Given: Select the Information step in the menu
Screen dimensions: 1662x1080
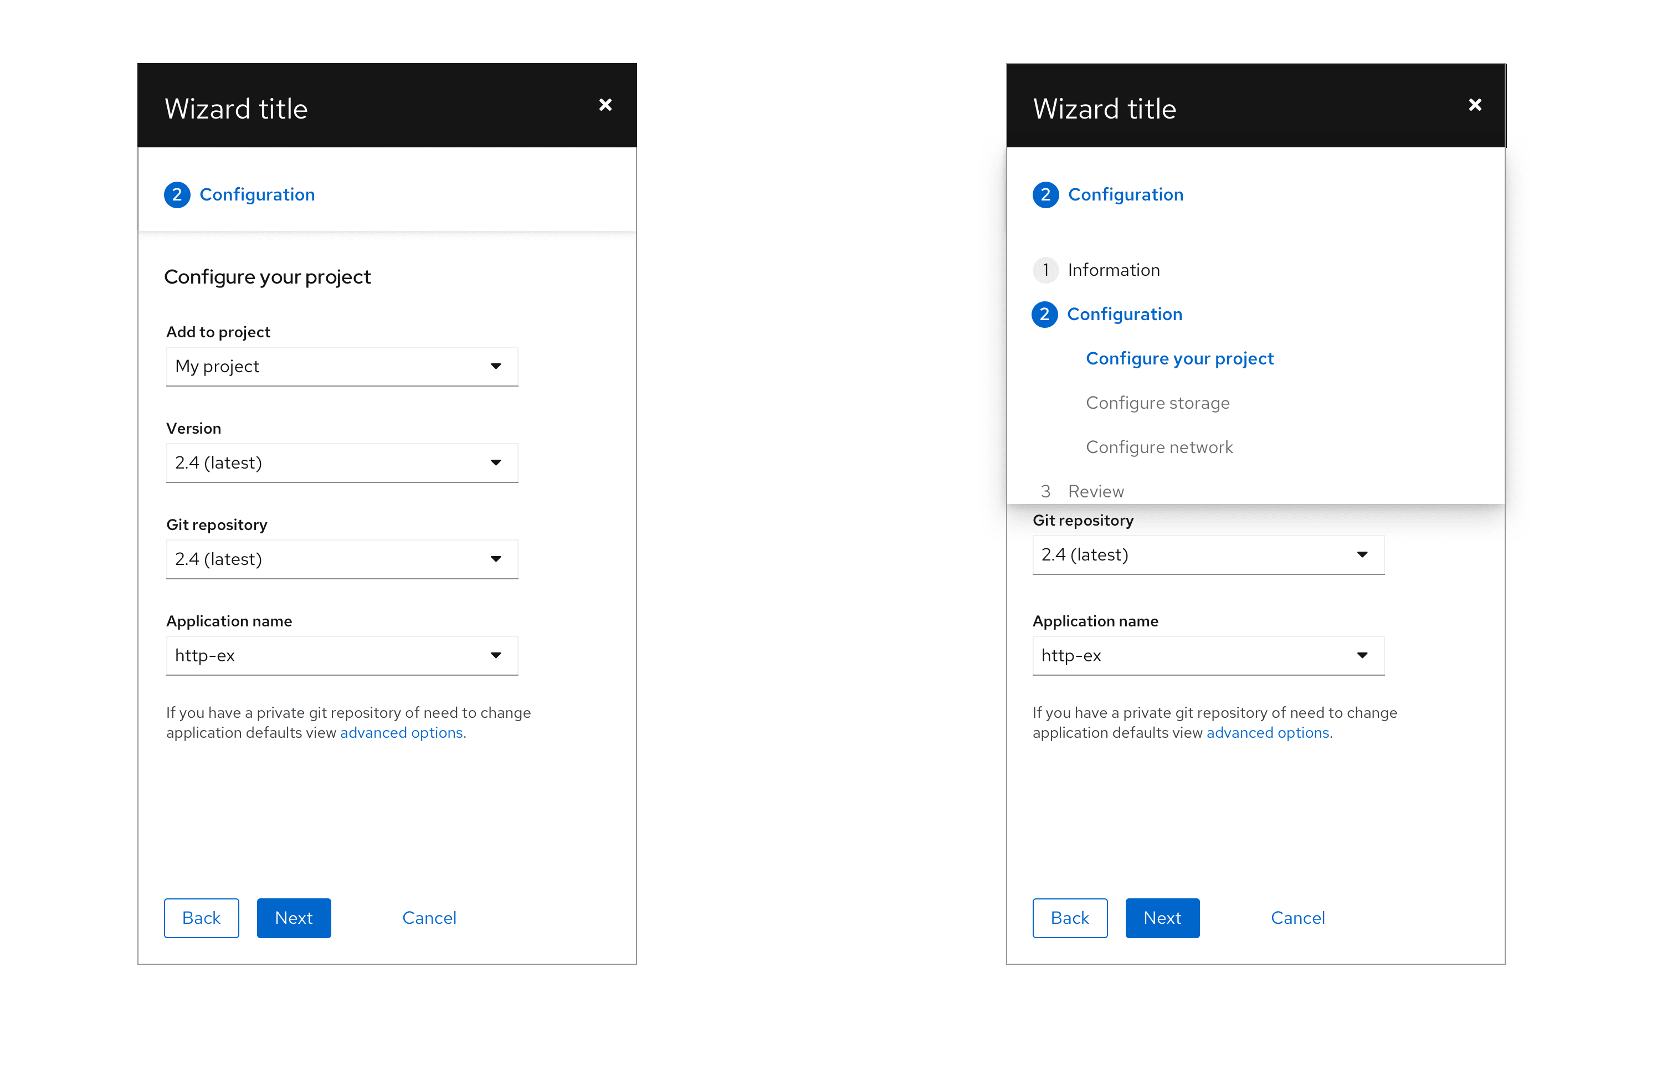Looking at the screenshot, I should tap(1113, 270).
